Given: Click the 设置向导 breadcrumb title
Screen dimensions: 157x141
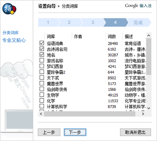Looking at the screenshot, I should (47, 6).
